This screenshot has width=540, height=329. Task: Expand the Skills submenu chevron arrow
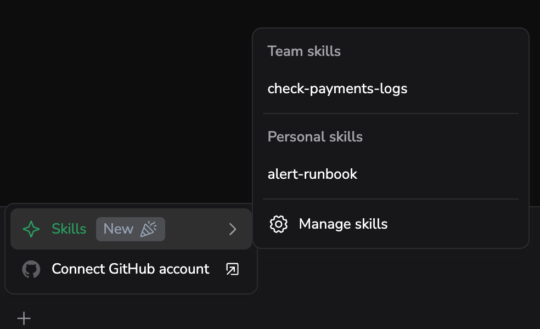click(x=233, y=229)
